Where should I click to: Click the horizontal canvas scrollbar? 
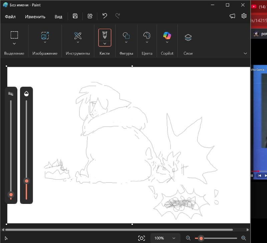[x=119, y=230]
